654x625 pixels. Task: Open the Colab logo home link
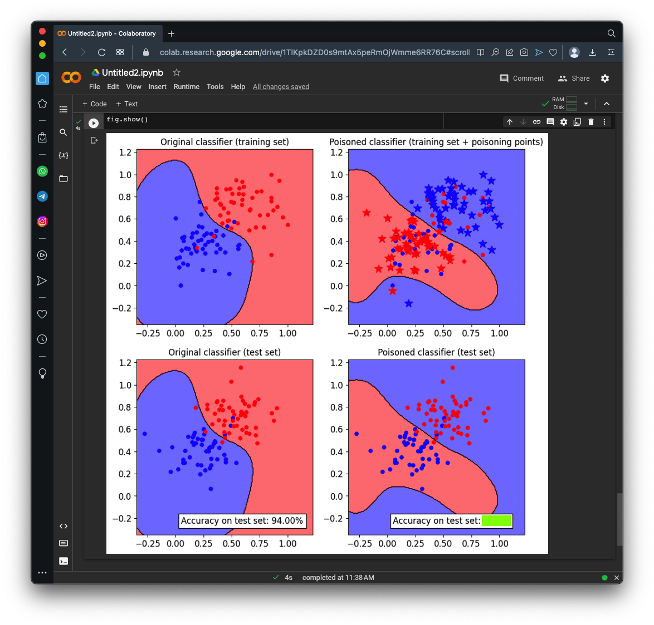point(71,77)
